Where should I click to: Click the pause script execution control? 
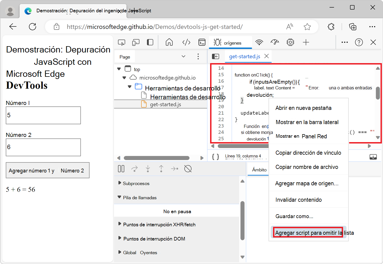pyautogui.click(x=121, y=169)
